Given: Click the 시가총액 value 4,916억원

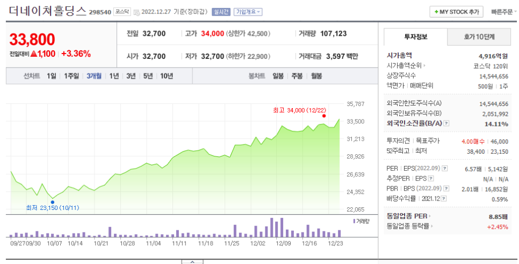Looking at the screenshot, I should pos(493,56).
